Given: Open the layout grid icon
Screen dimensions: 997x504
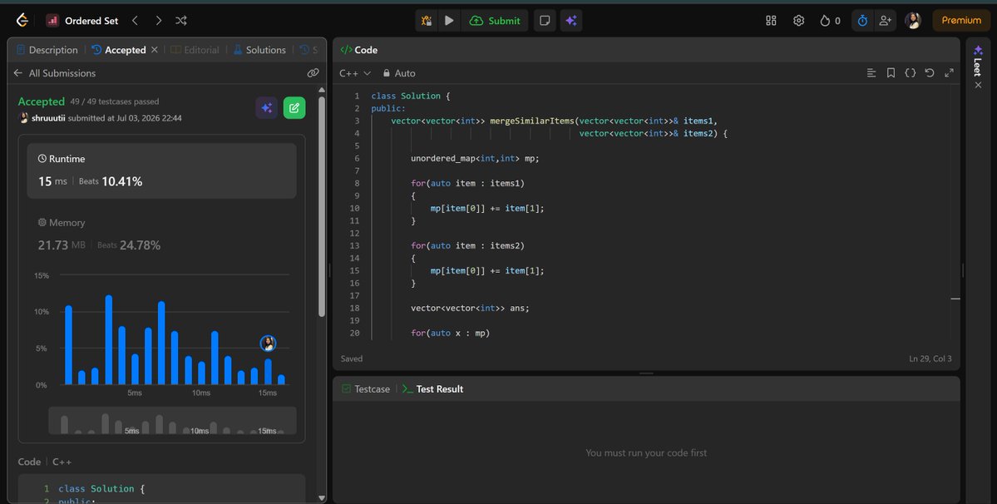Looking at the screenshot, I should click(771, 21).
